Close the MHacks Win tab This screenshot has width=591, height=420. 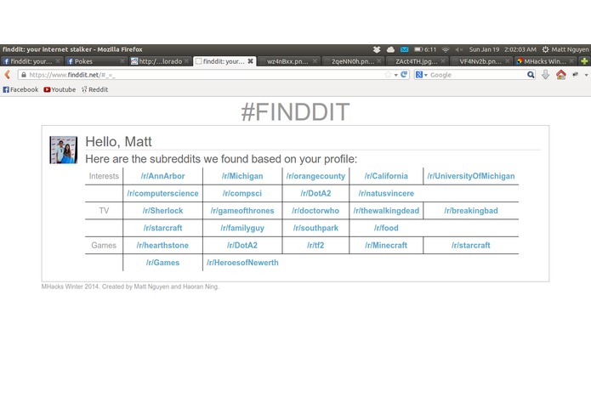click(x=571, y=61)
